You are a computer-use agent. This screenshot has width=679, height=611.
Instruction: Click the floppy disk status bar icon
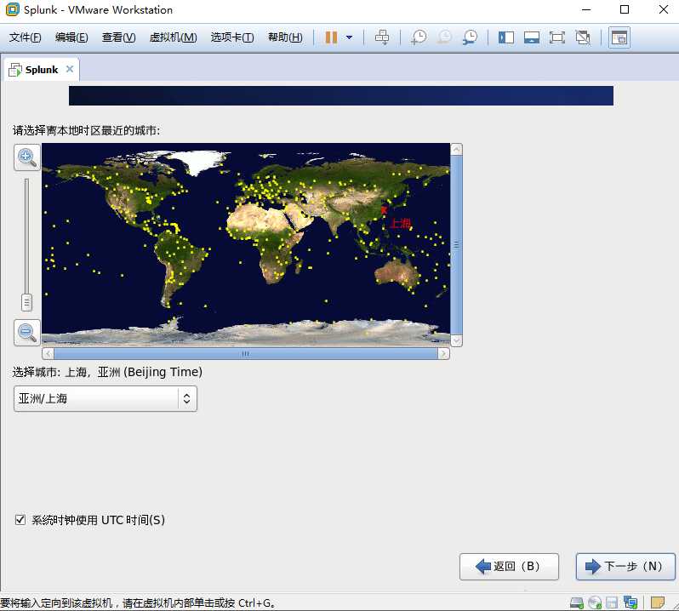pos(612,602)
